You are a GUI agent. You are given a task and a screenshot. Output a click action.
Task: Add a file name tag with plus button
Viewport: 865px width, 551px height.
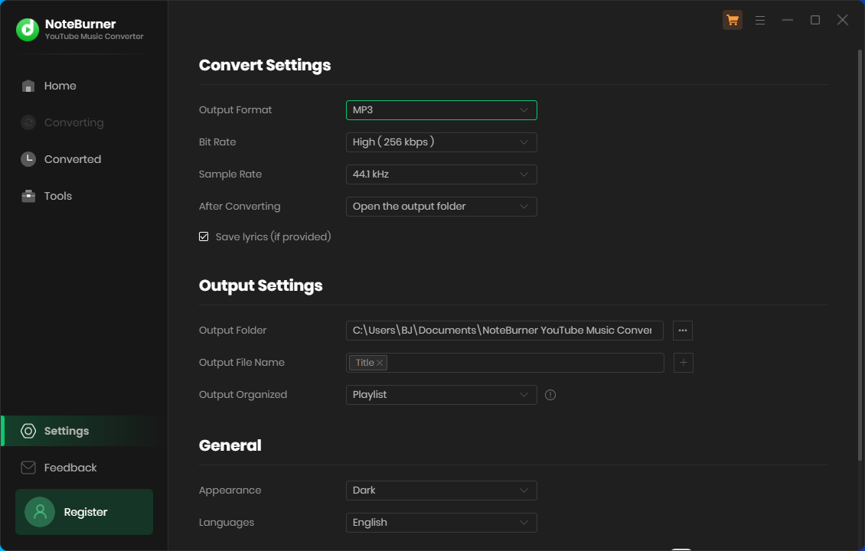click(x=683, y=363)
